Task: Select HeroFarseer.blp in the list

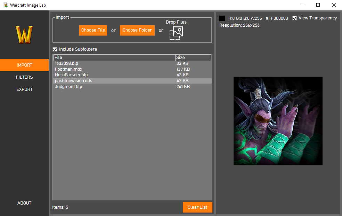Action: [132, 75]
